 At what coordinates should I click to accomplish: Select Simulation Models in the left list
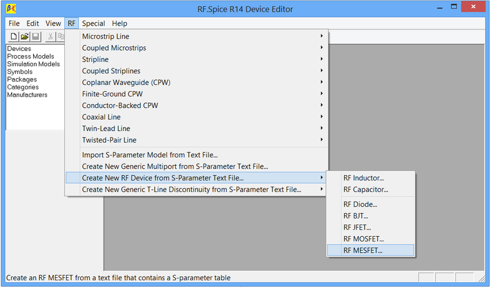coord(34,64)
